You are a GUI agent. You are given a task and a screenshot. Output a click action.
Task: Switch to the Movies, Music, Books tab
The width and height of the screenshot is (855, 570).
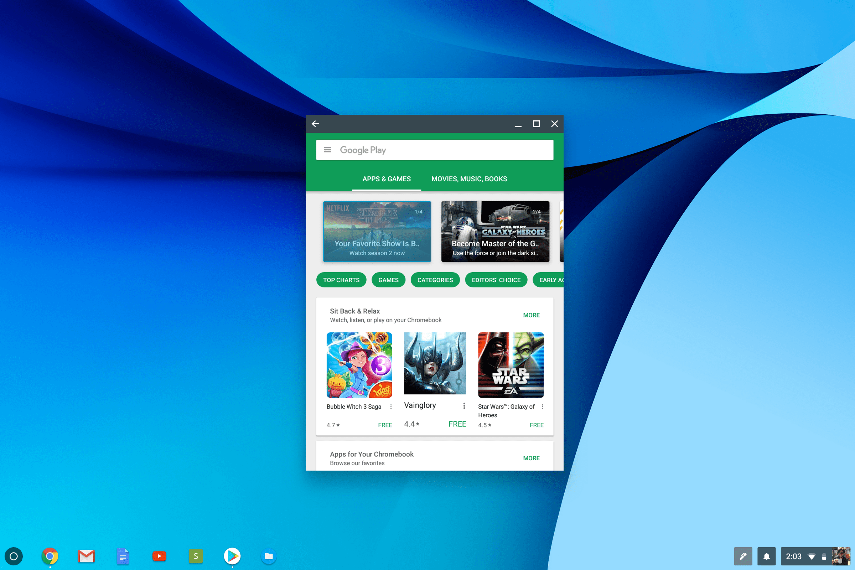pos(469,179)
